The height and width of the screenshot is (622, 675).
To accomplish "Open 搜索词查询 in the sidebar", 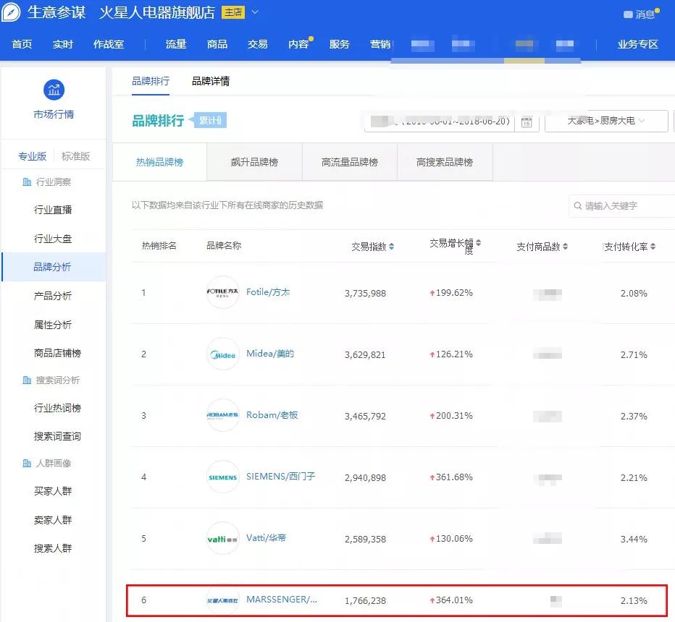I will [58, 436].
